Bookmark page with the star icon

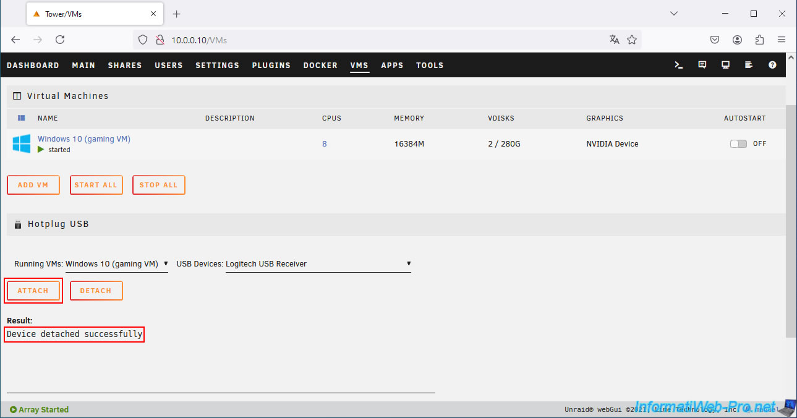click(x=632, y=40)
